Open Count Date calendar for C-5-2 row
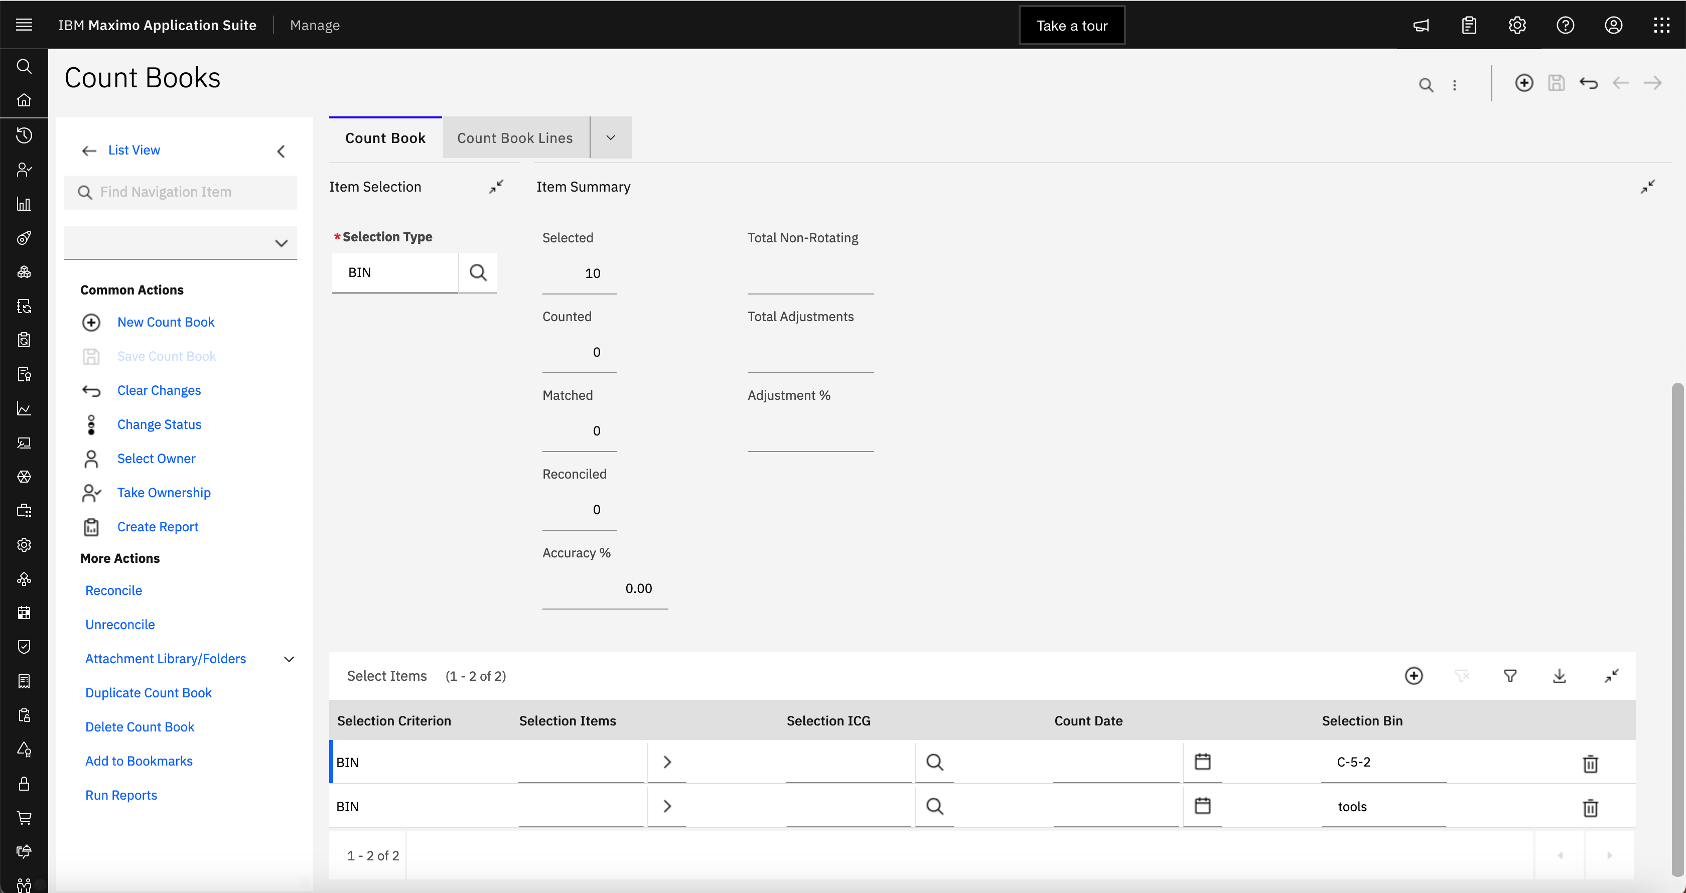This screenshot has height=893, width=1686. 1202,762
